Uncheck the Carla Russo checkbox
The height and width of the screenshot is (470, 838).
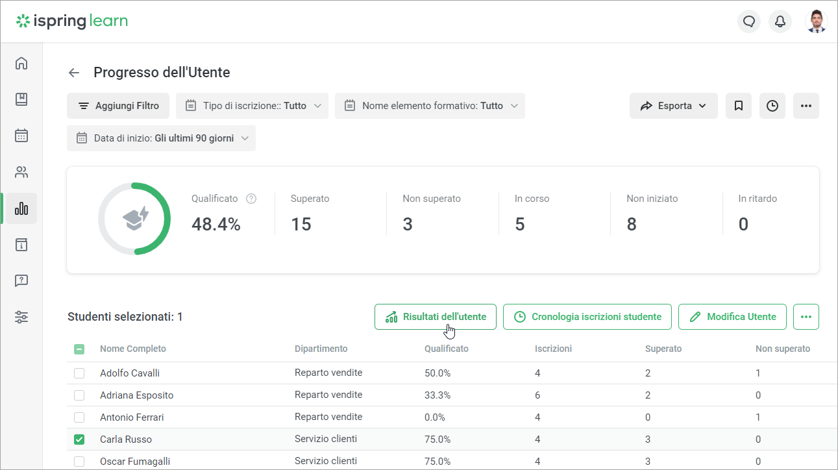coord(79,439)
